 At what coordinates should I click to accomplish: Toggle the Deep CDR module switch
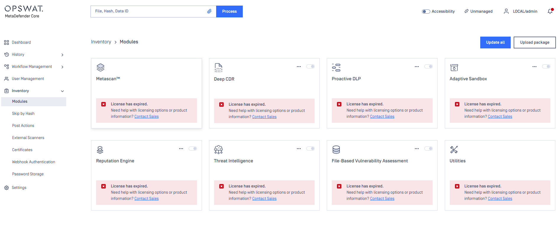coord(310,66)
